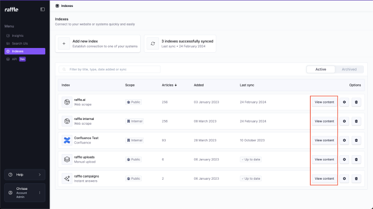
Task: Click the plus icon to add new index
Action: point(64,44)
